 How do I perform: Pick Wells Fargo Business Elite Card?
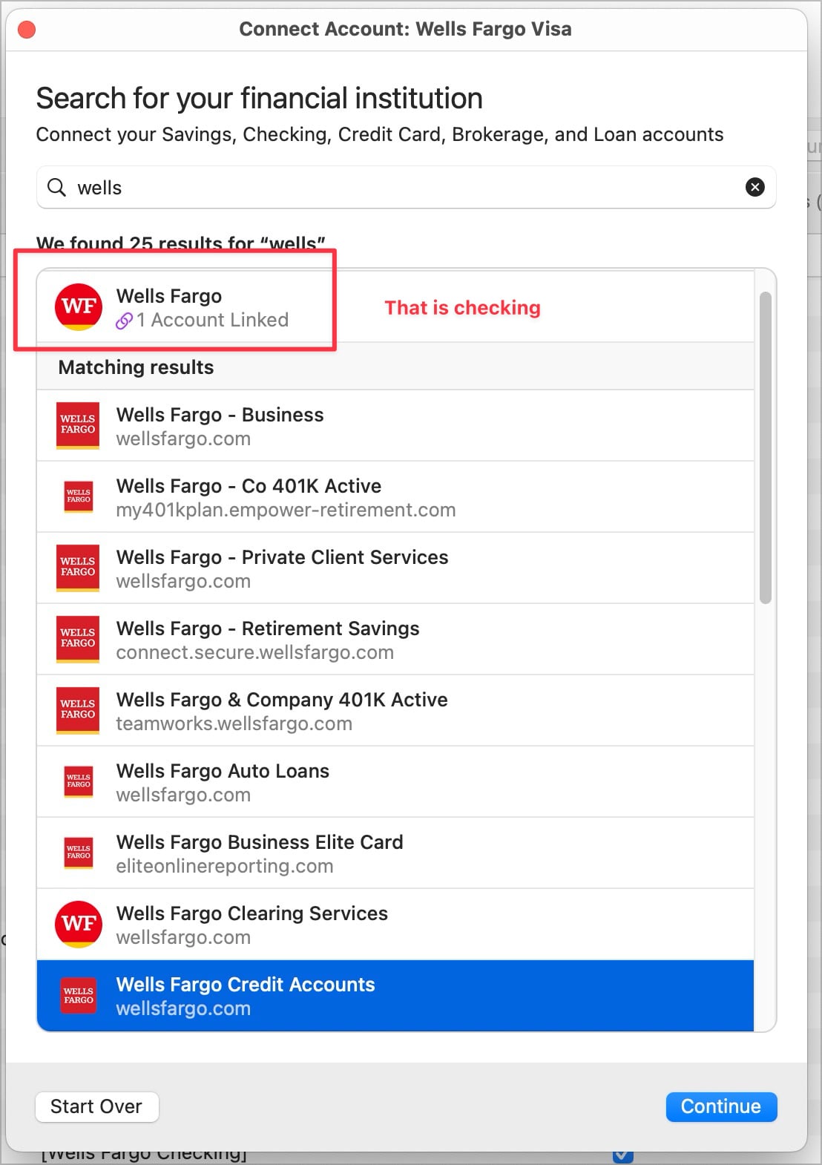coord(395,853)
